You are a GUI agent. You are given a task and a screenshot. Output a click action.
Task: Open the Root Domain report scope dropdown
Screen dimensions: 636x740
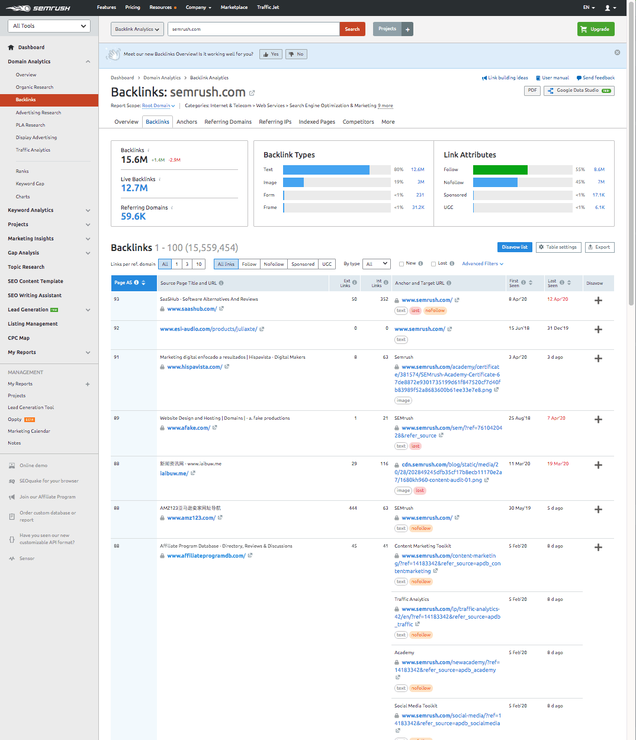coord(158,105)
